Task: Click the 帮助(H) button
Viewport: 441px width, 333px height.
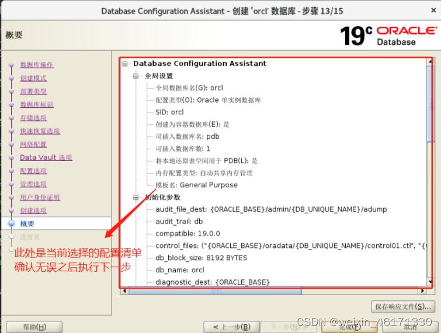Action: [x=34, y=327]
